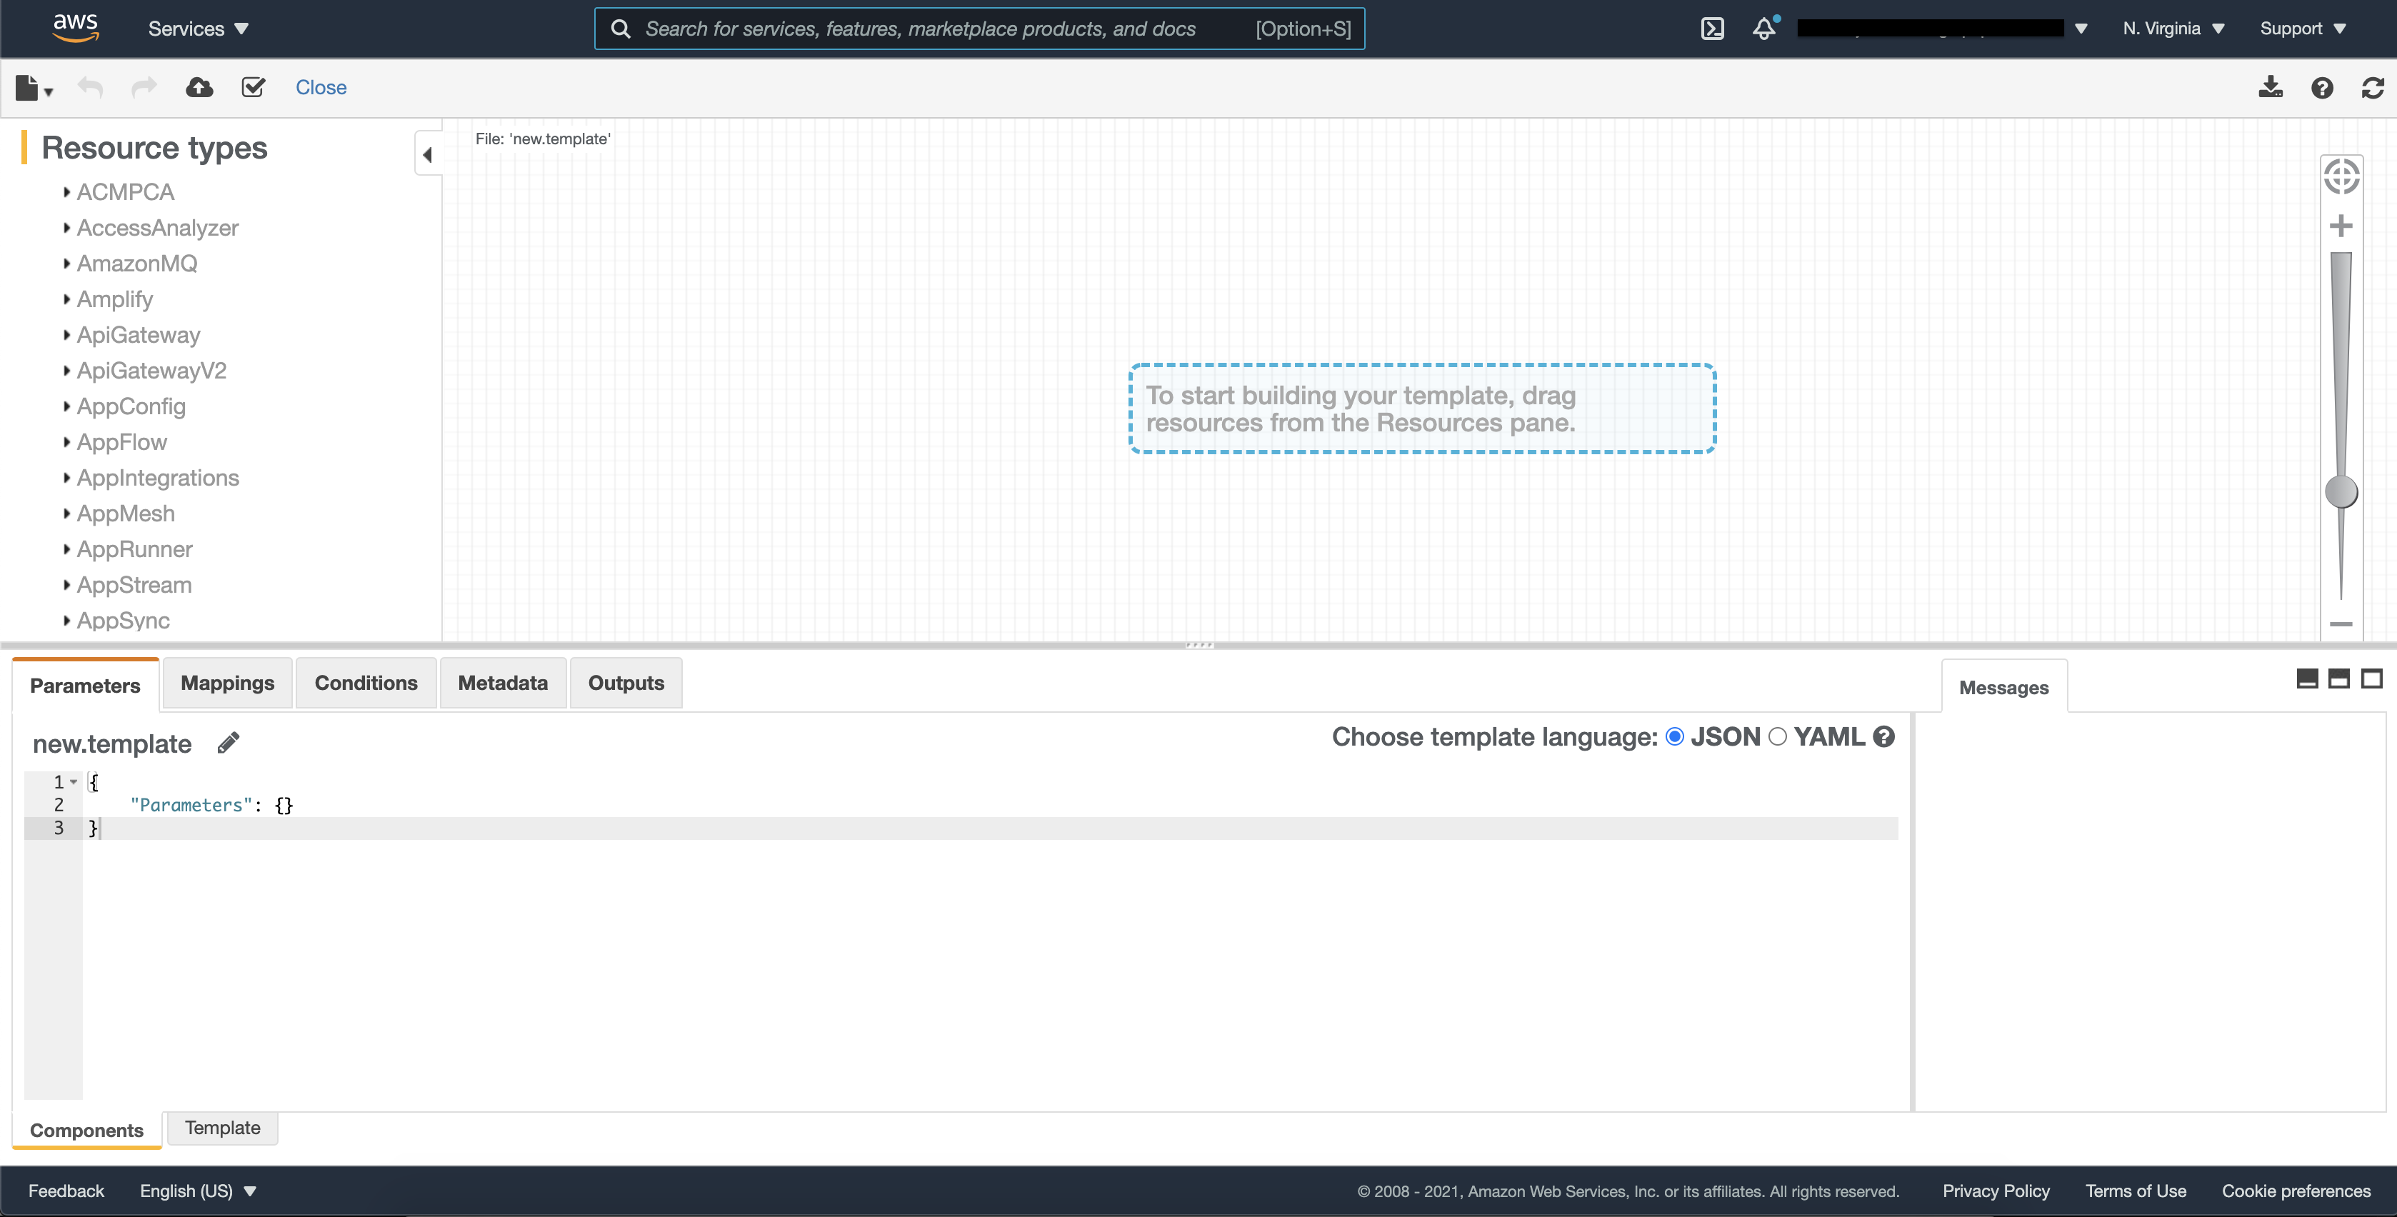Viewport: 2397px width, 1217px height.
Task: Click the fit-to-window crosshair icon
Action: click(x=2341, y=176)
